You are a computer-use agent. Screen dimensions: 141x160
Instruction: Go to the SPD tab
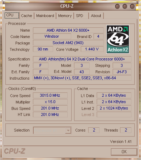(81, 16)
